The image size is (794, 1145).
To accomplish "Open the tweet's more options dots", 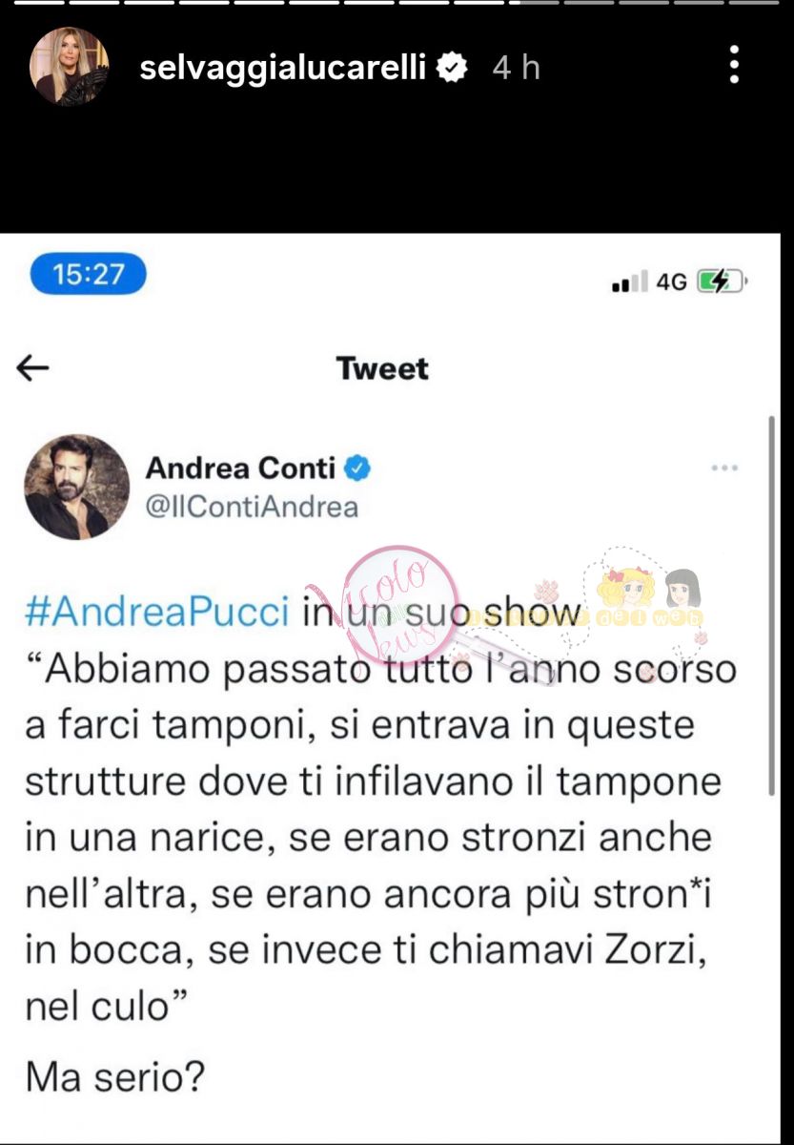I will [725, 468].
